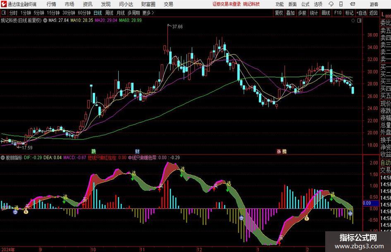Open the 功能 menu

point(280,4)
